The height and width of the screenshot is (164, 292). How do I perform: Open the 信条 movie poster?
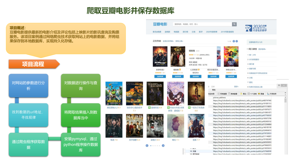click(196, 126)
